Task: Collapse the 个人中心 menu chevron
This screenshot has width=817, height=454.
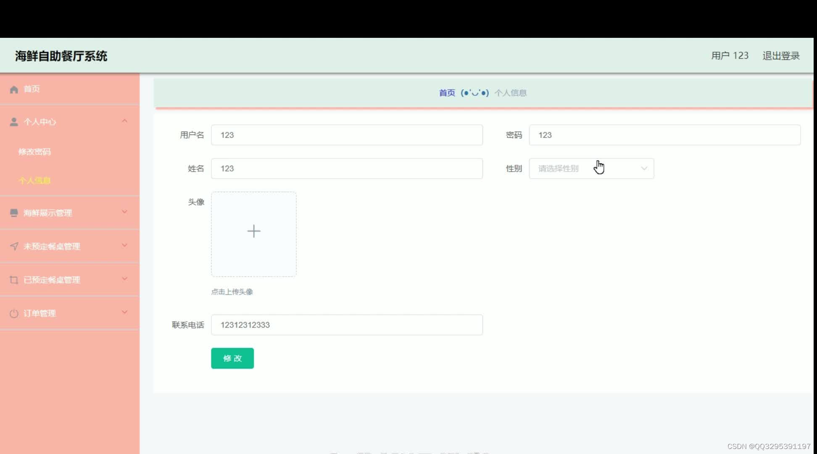Action: click(x=124, y=121)
